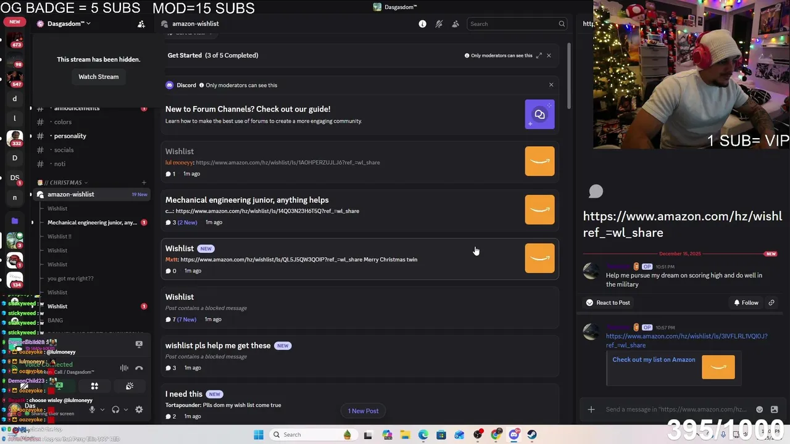Toggle noise suppression waveform icon

coord(124,368)
